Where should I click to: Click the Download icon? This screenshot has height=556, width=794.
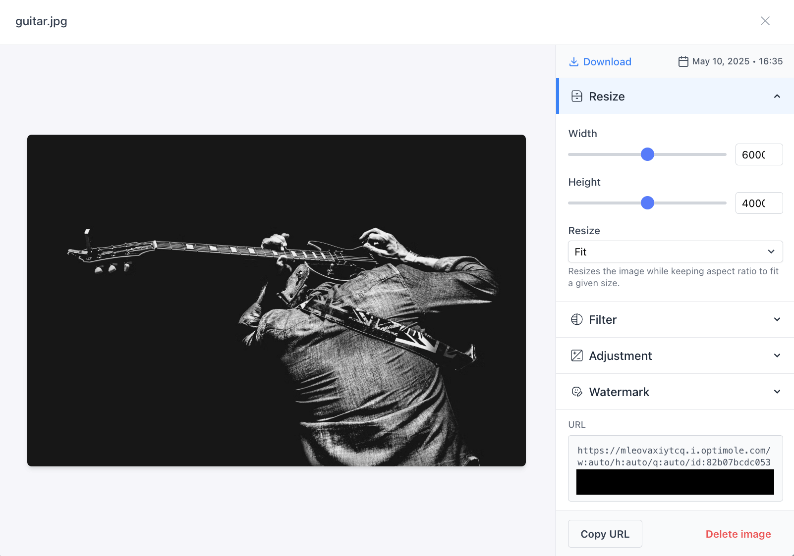[574, 61]
